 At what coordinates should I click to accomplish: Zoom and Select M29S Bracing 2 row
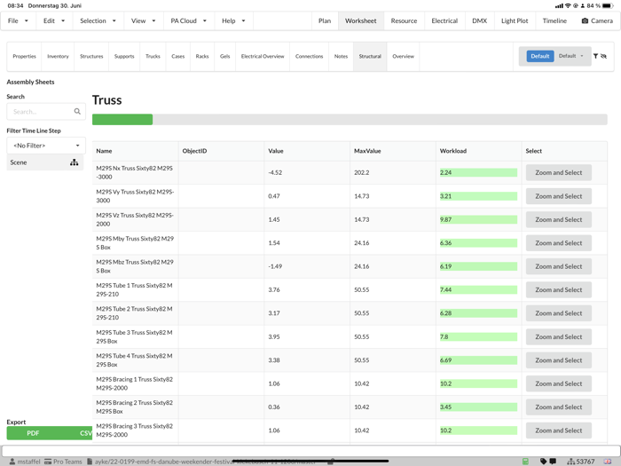click(x=558, y=407)
